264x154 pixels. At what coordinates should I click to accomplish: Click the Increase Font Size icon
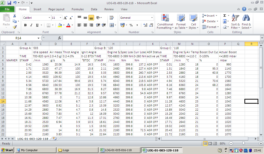pos(65,18)
